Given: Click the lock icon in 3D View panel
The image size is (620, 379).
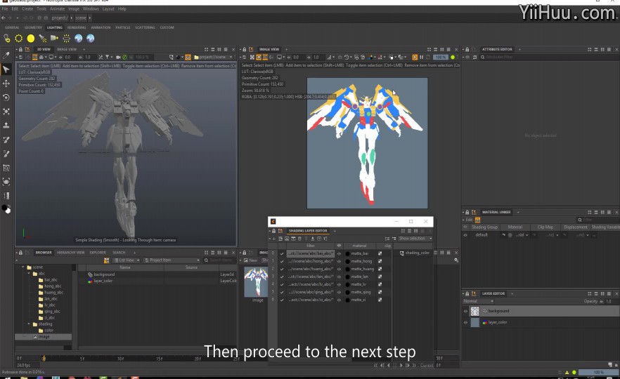Looking at the screenshot, I should [20, 49].
